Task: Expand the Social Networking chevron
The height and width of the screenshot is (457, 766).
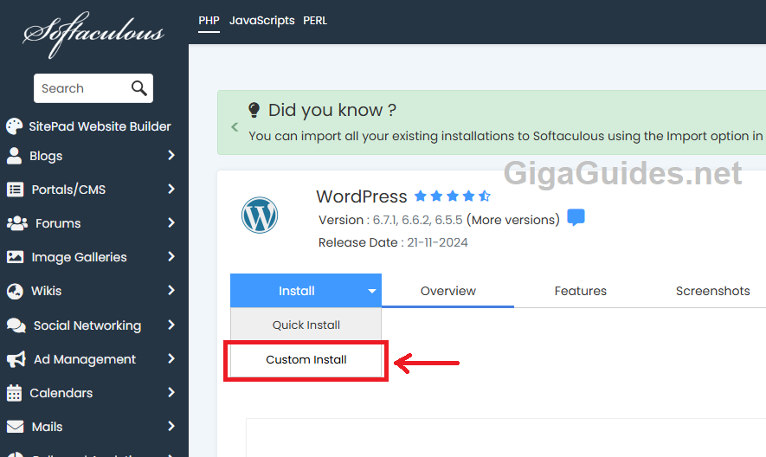Action: 171,325
